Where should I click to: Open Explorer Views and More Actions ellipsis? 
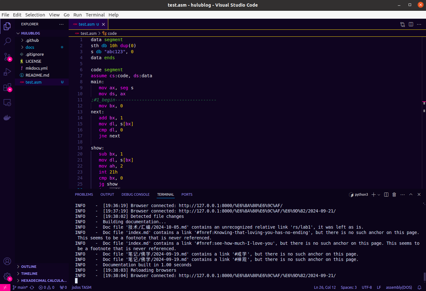point(61,24)
